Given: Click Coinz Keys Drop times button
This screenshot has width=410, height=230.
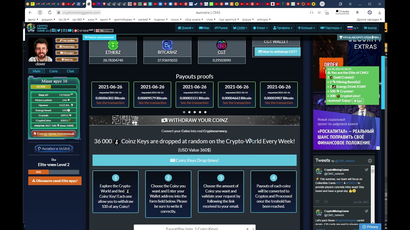Looking at the screenshot, I should click(x=194, y=160).
